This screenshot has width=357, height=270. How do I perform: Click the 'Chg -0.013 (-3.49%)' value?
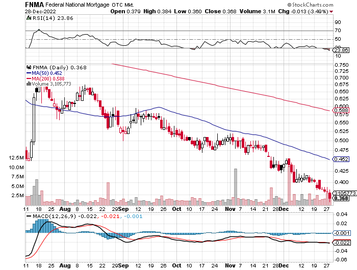pyautogui.click(x=303, y=11)
